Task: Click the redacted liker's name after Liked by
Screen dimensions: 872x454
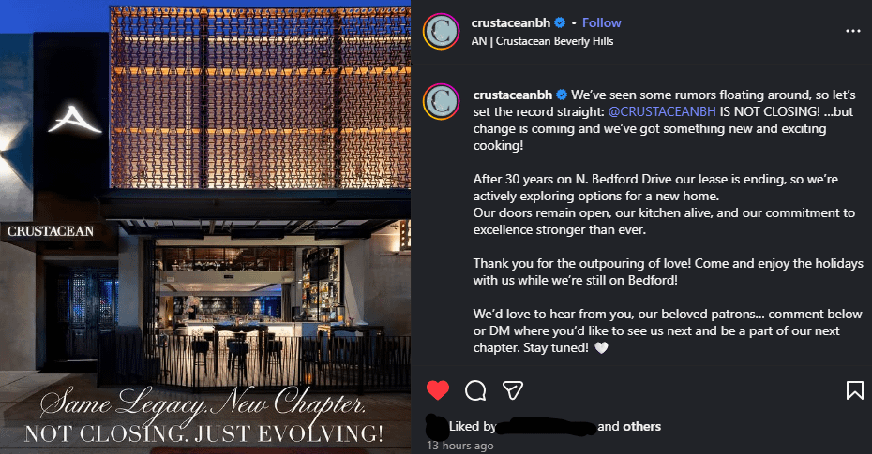Action: (547, 427)
